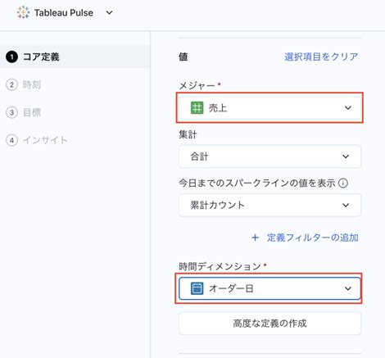Click the plus icon for 定義フィルターの追加
The image size is (385, 358).
tap(255, 238)
